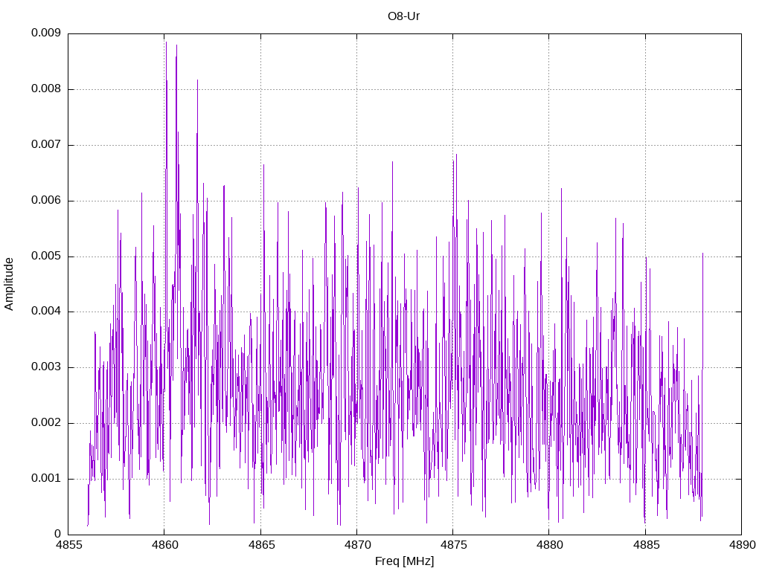This screenshot has width=762, height=571.
Task: Click y-axis tick label 0.005
Action: coord(46,256)
